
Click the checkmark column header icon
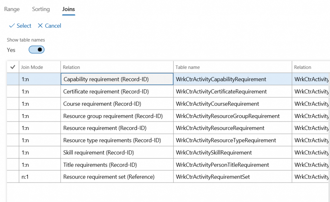13,67
